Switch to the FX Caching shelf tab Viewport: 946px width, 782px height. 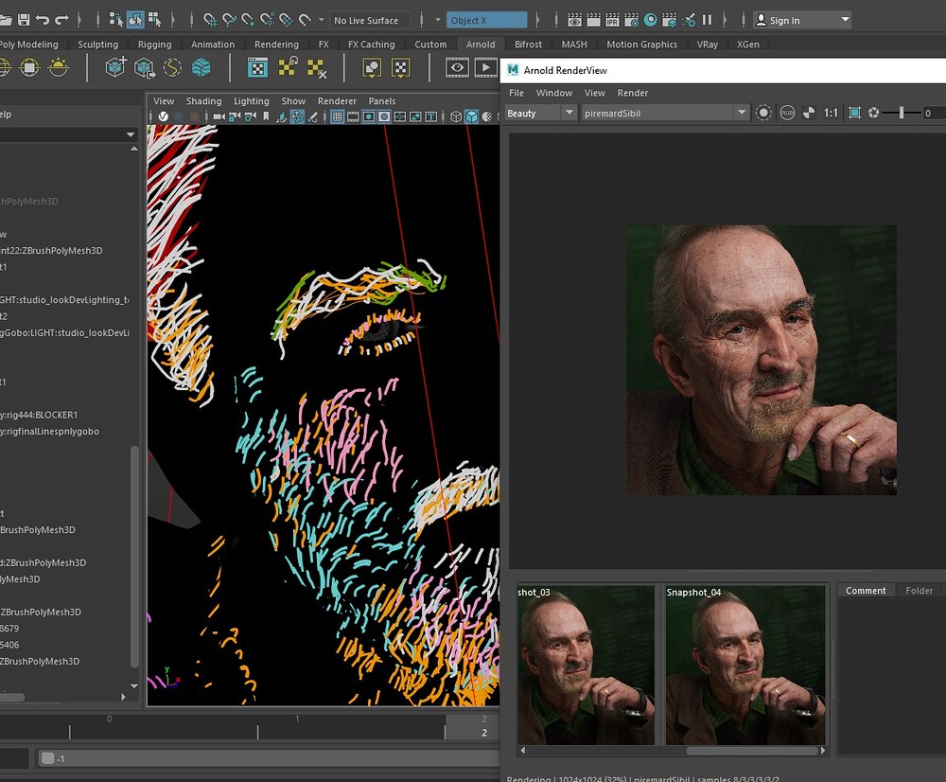coord(371,44)
